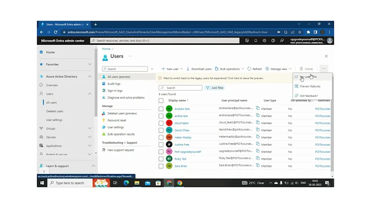Screen dimensions: 371x208
Task: Open Poit Upgradeyourself user link
Action: pos(188,152)
